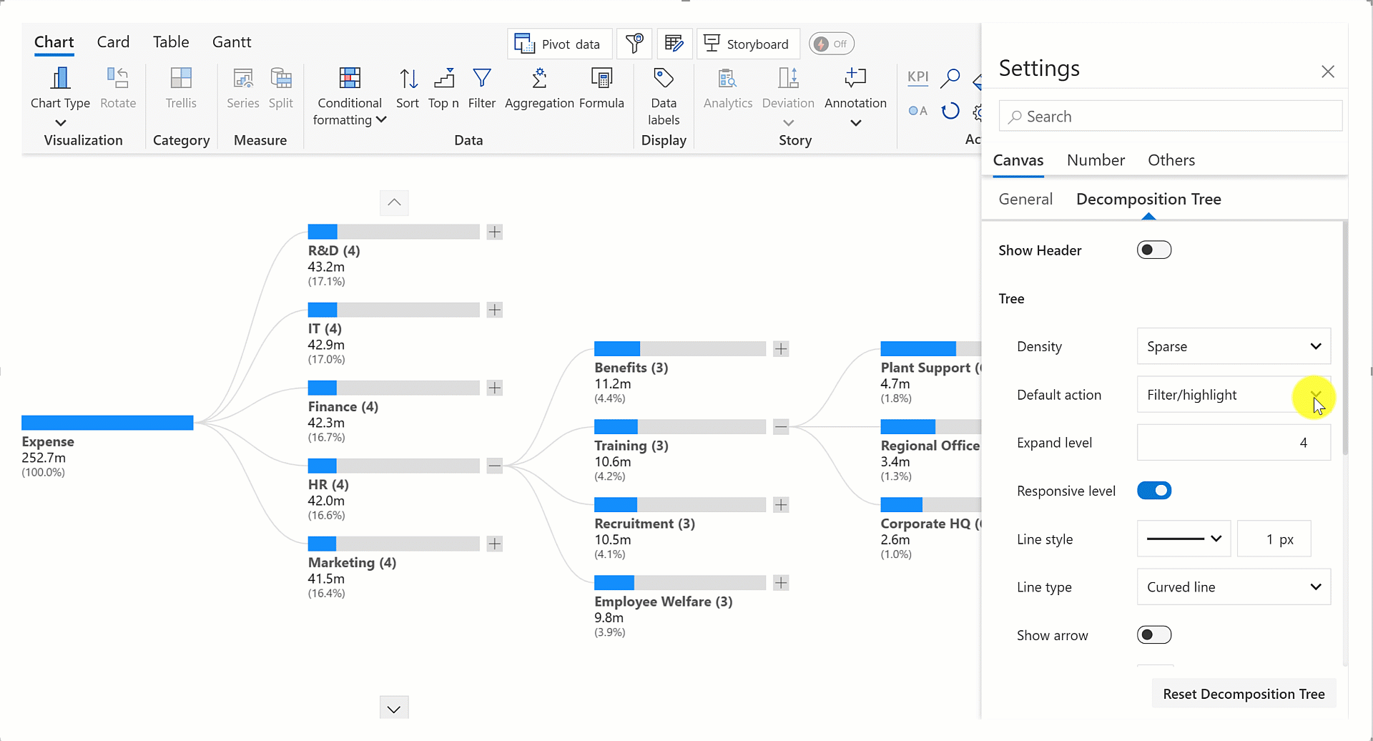This screenshot has width=1373, height=741.
Task: Click the Data labels icon
Action: 664,78
